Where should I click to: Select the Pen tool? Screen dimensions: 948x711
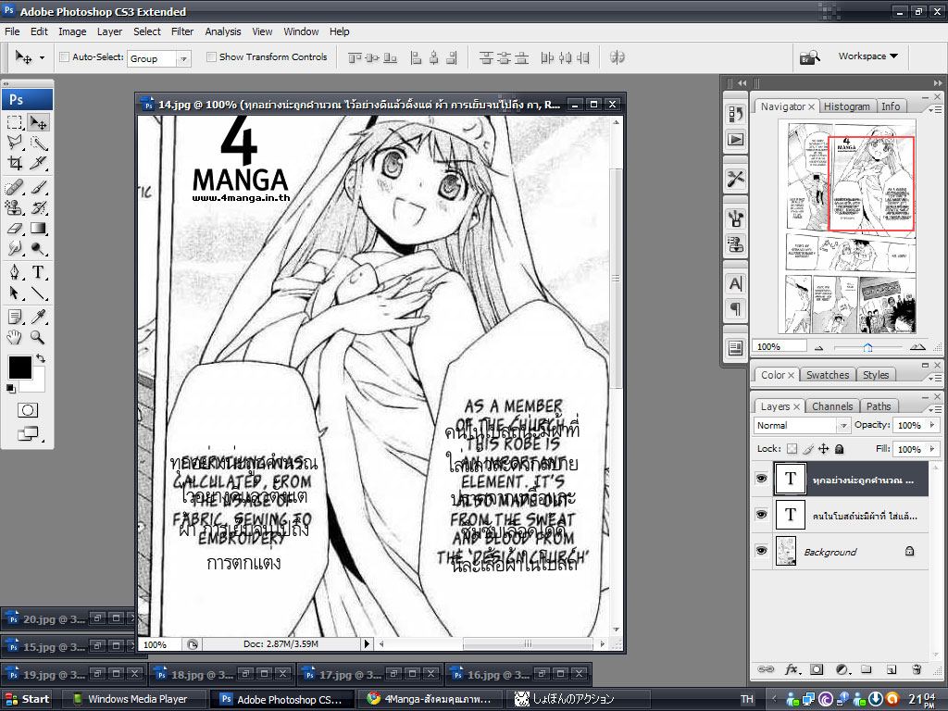click(x=15, y=273)
